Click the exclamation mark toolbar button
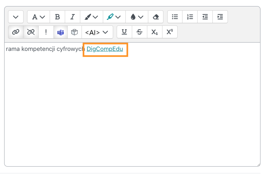 click(x=46, y=32)
